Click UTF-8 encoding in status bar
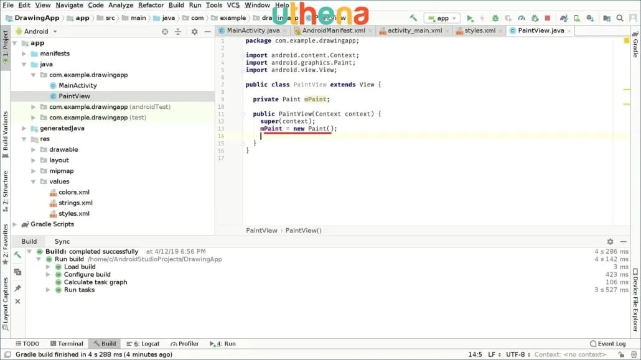The width and height of the screenshot is (641, 360). click(518, 354)
